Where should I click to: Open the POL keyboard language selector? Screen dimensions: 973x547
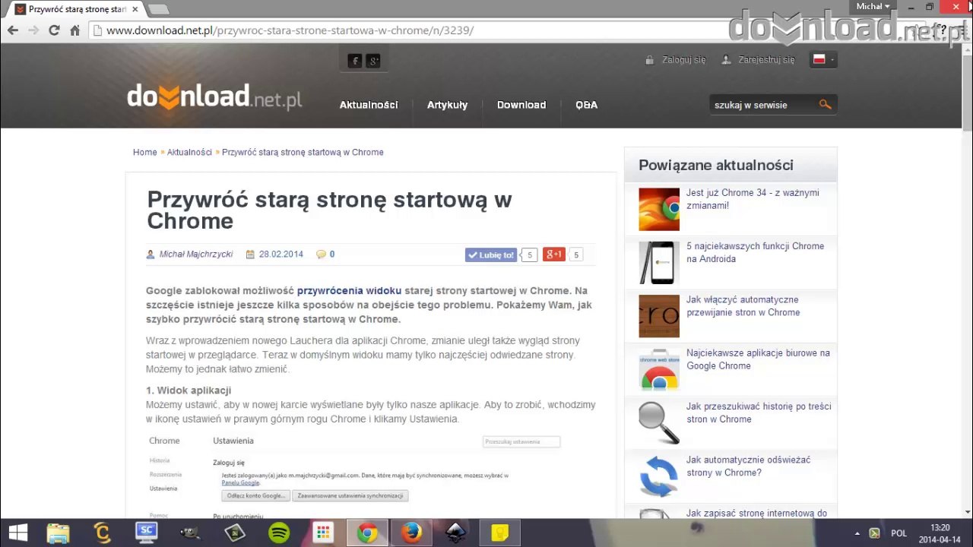[x=899, y=533]
